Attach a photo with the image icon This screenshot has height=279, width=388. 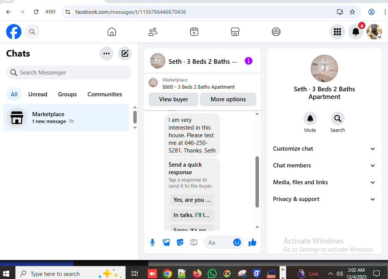click(166, 242)
